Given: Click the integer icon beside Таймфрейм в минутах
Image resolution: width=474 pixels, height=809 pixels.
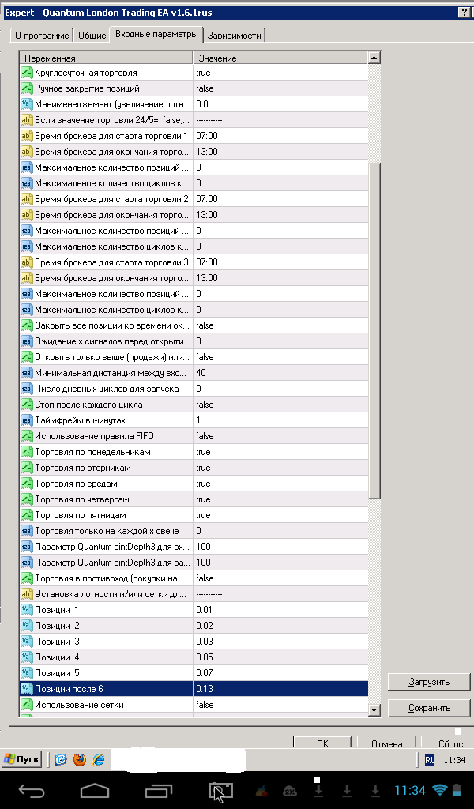Looking at the screenshot, I should click(27, 420).
